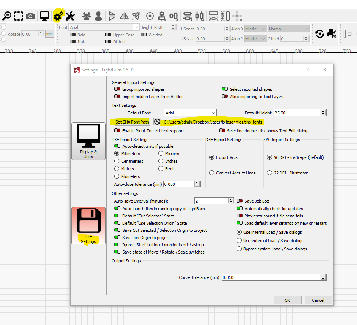
Task: Click OK to confirm settings
Action: pyautogui.click(x=287, y=300)
